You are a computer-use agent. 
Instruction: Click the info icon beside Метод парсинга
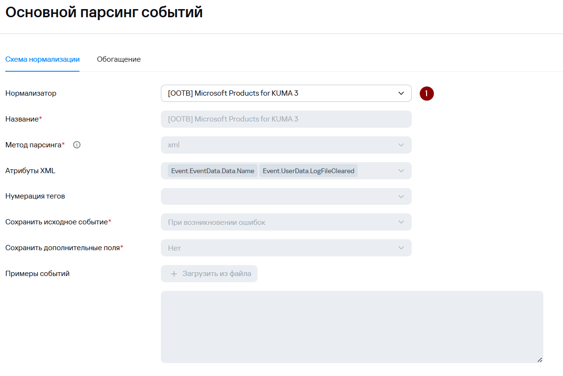pyautogui.click(x=77, y=145)
